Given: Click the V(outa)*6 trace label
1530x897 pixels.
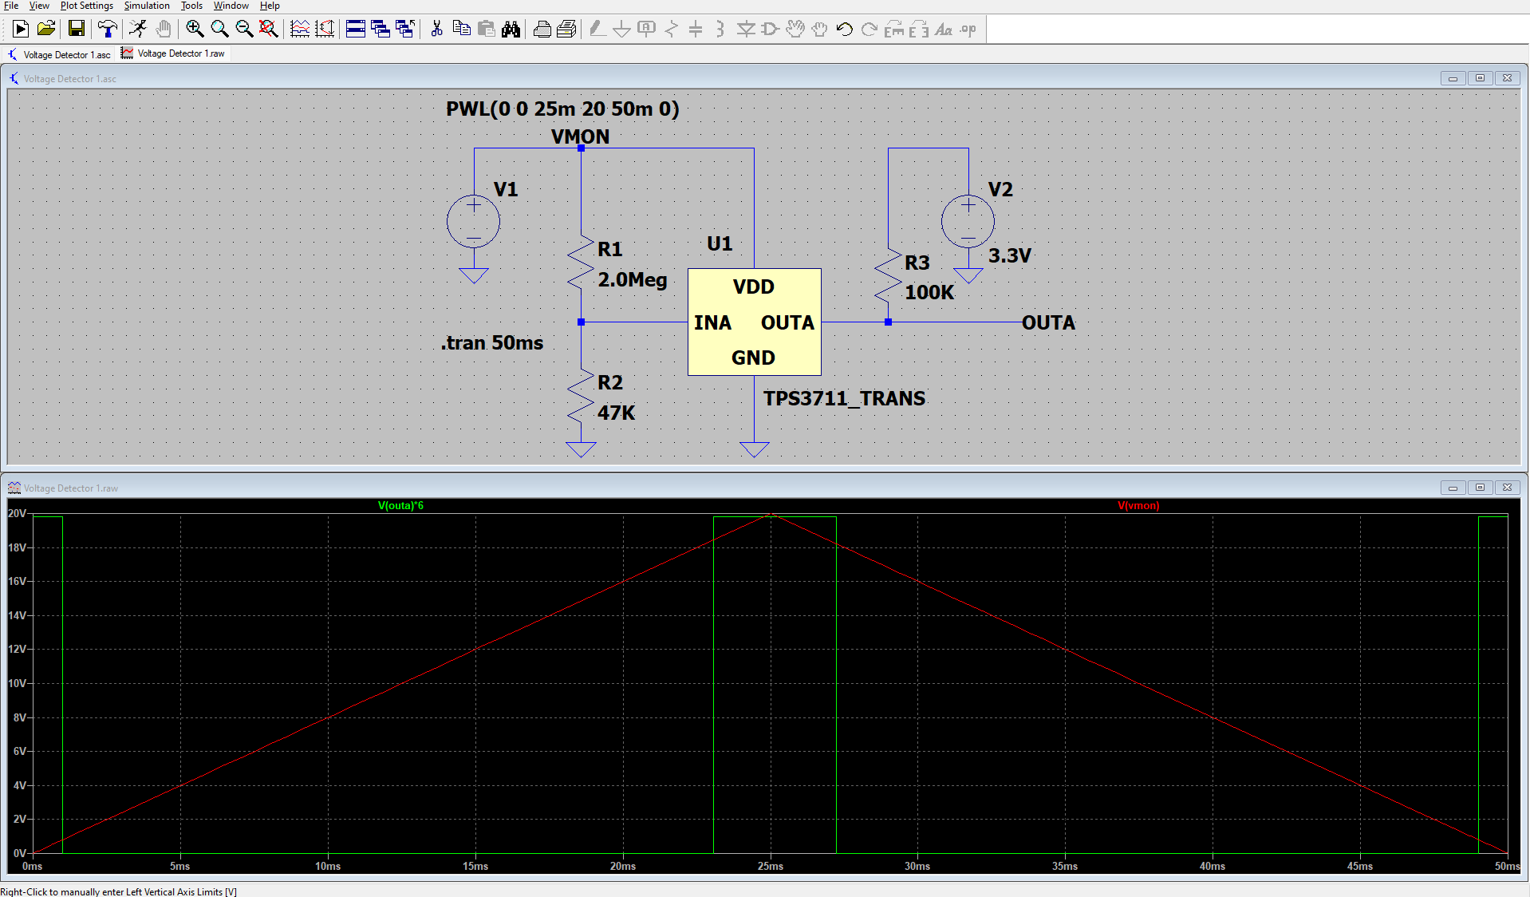Looking at the screenshot, I should click(x=400, y=505).
